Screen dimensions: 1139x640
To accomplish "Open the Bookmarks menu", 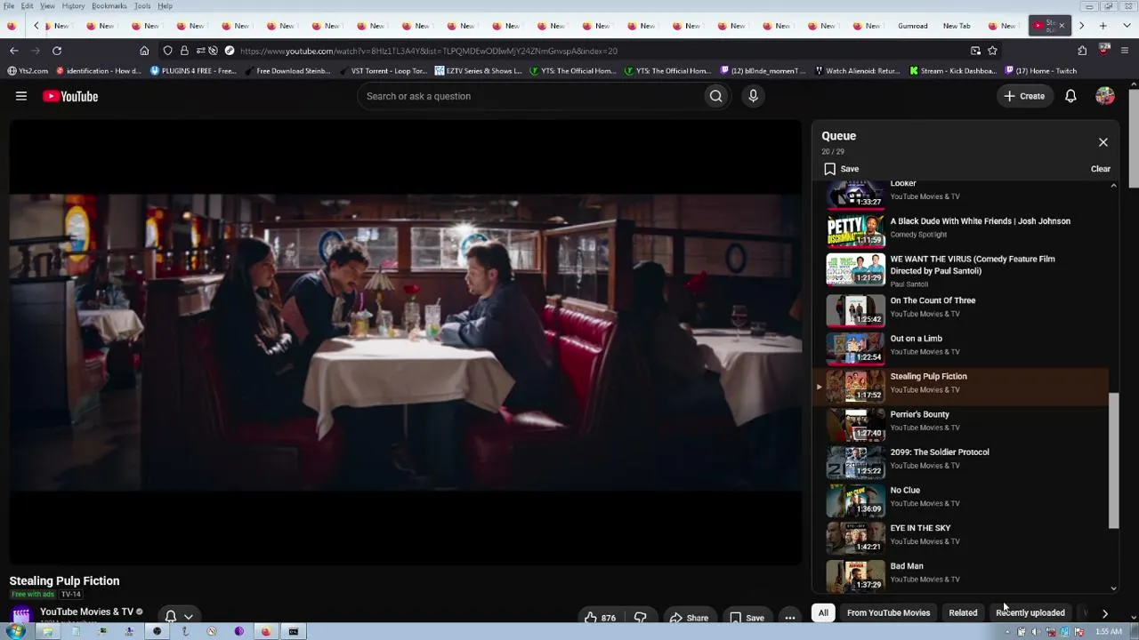I will 109,6.
